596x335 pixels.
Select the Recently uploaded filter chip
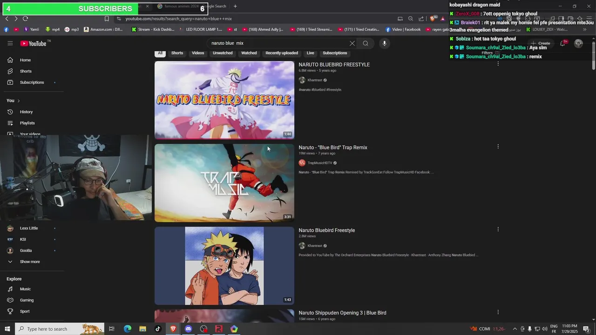pyautogui.click(x=282, y=53)
